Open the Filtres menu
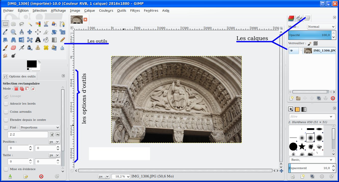 135,10
